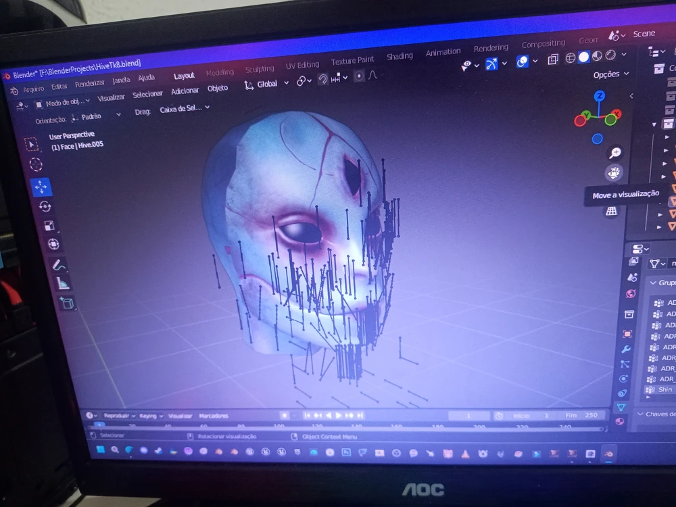Toggle viewport gizmos display

[491, 64]
